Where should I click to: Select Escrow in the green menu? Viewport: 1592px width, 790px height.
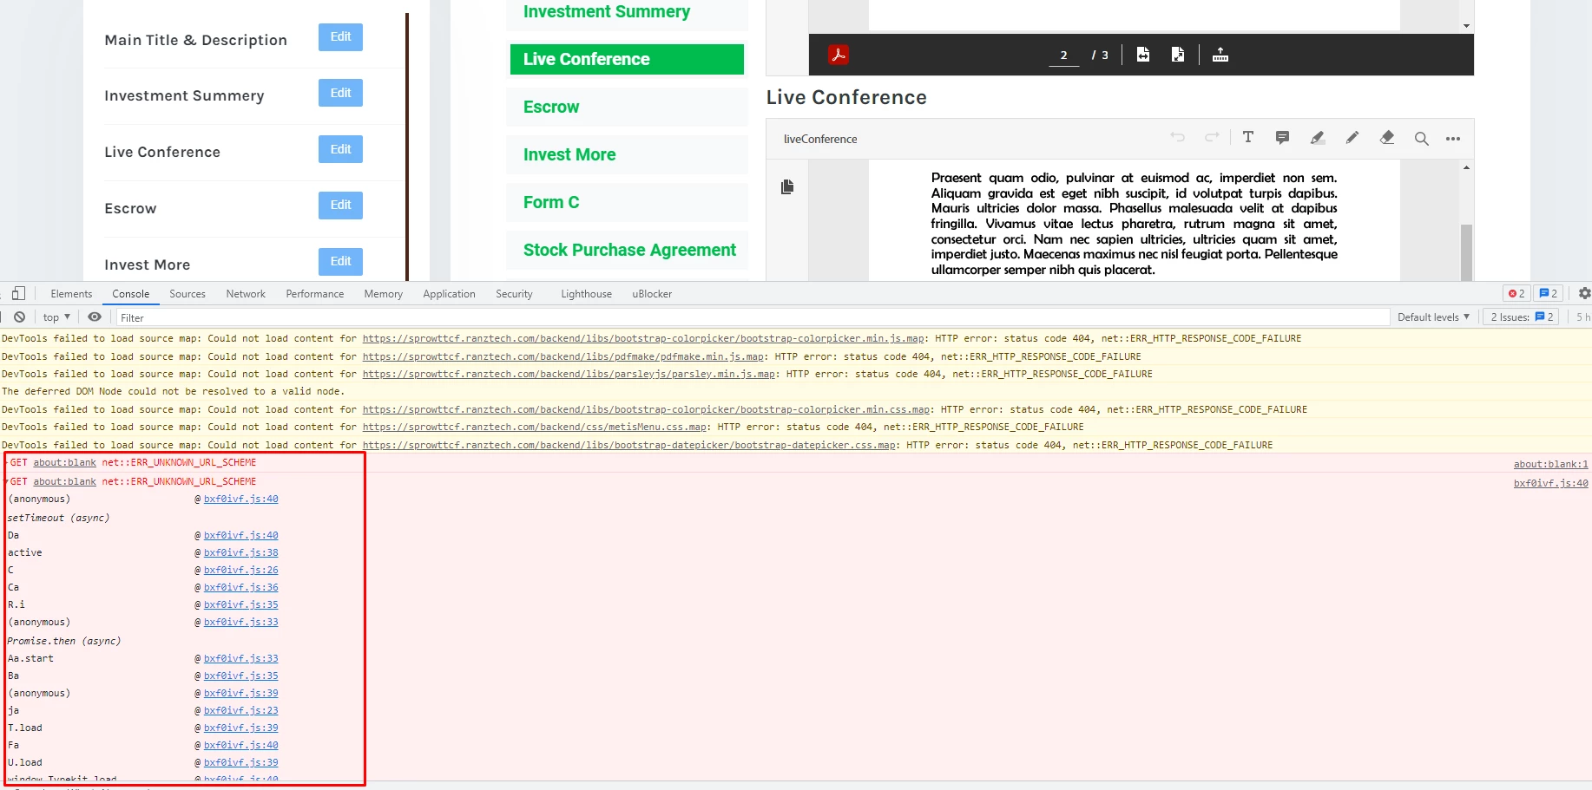coord(627,107)
